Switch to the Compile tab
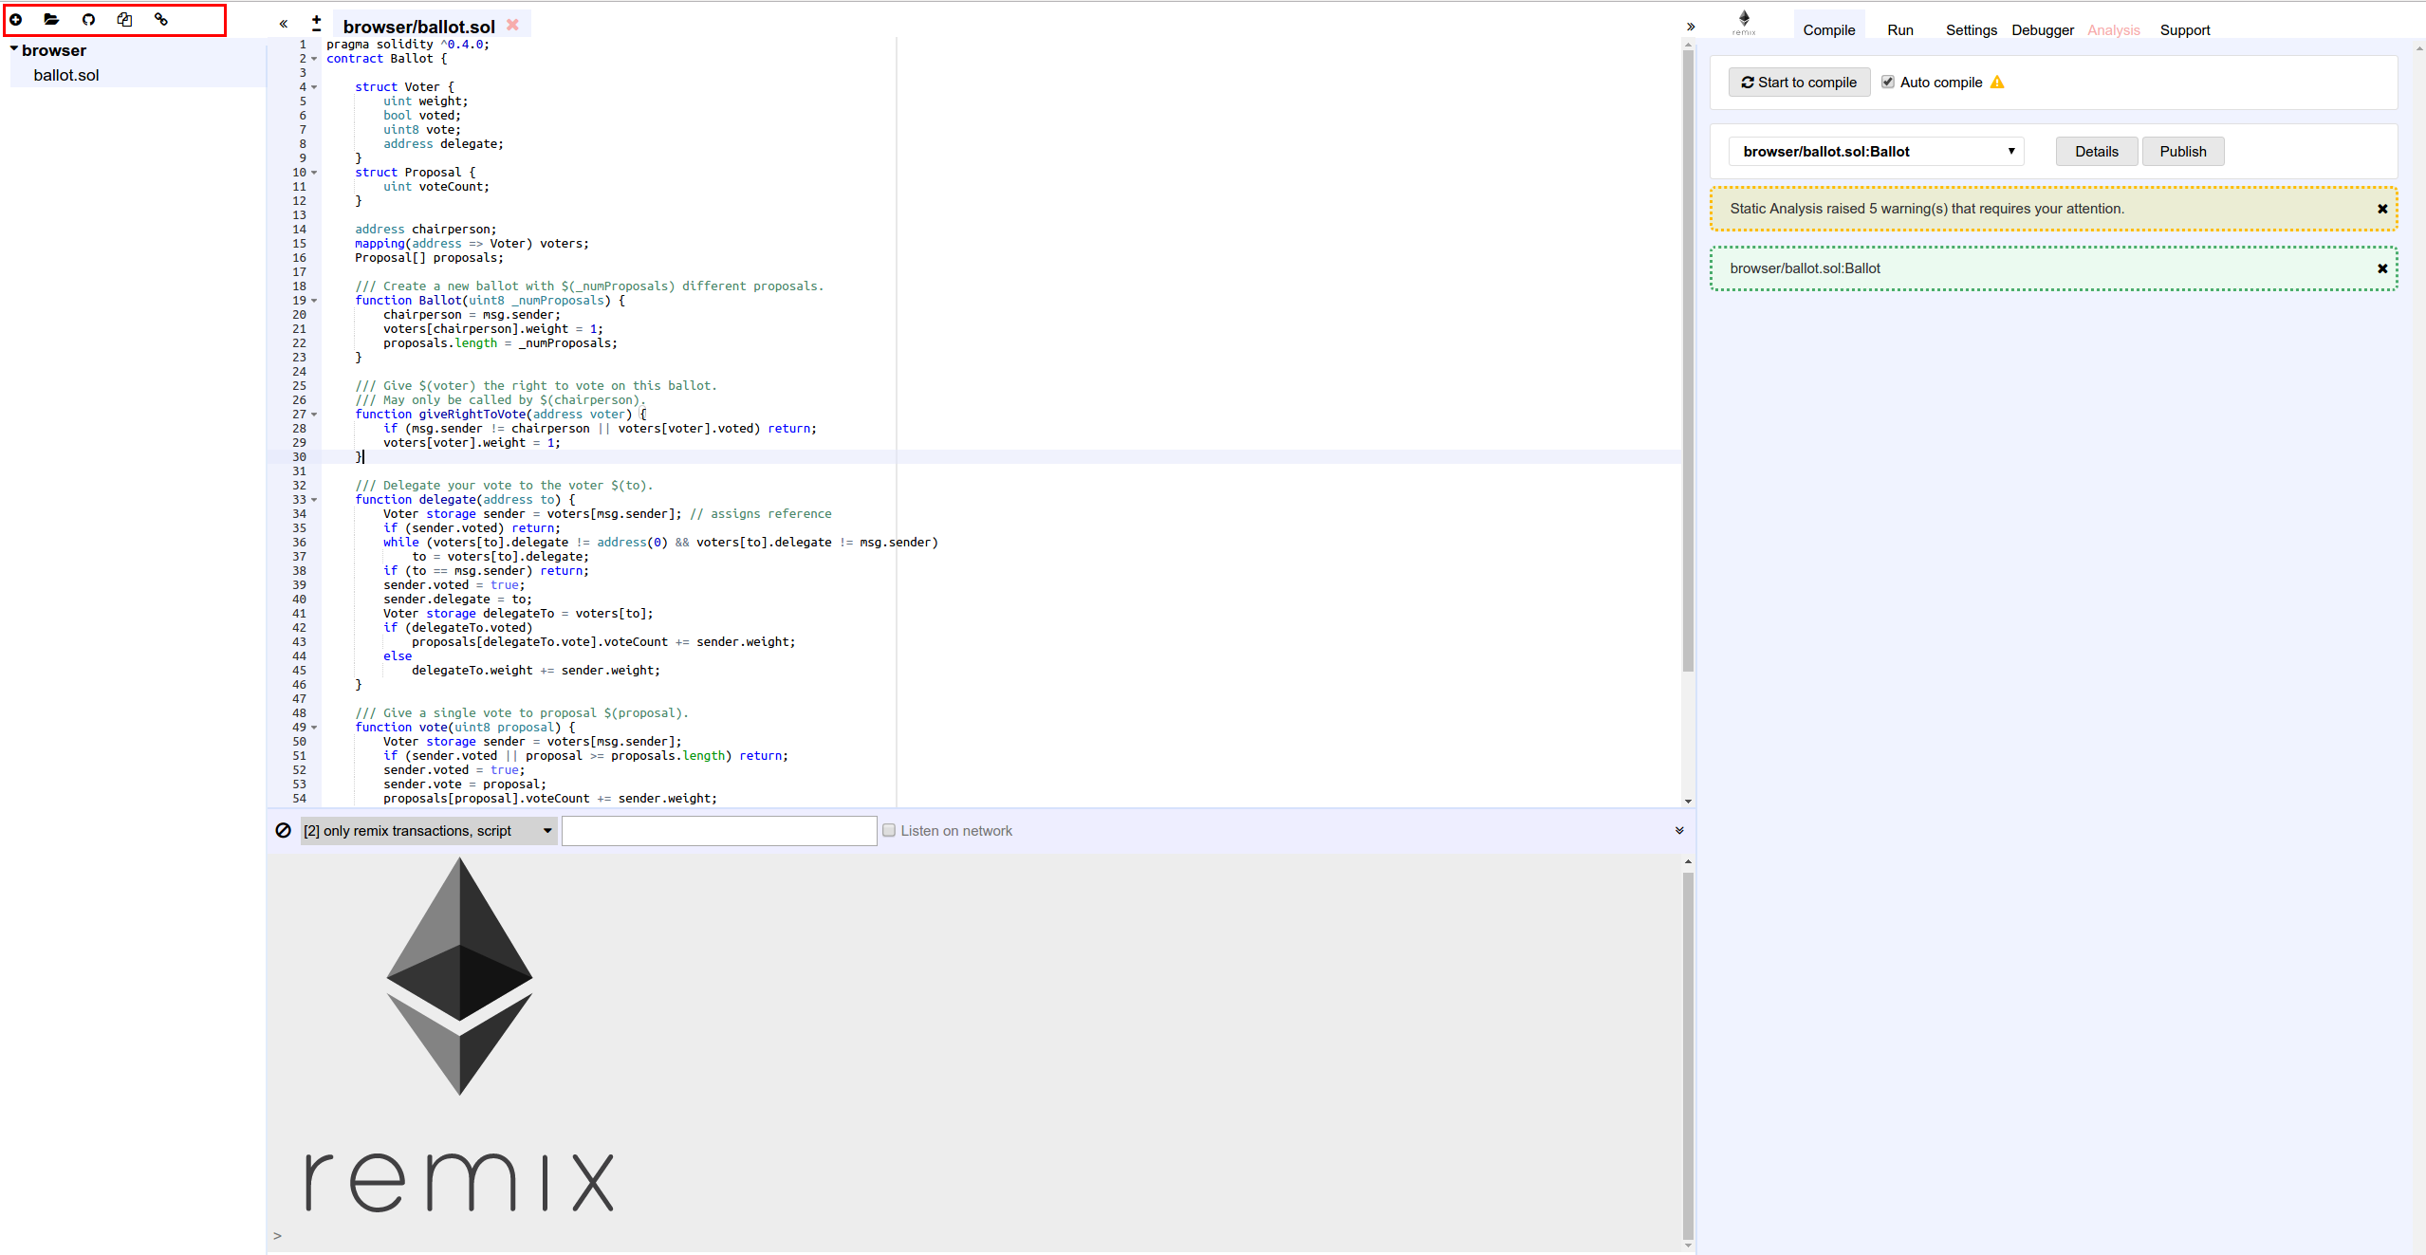The width and height of the screenshot is (2426, 1255). tap(1829, 29)
